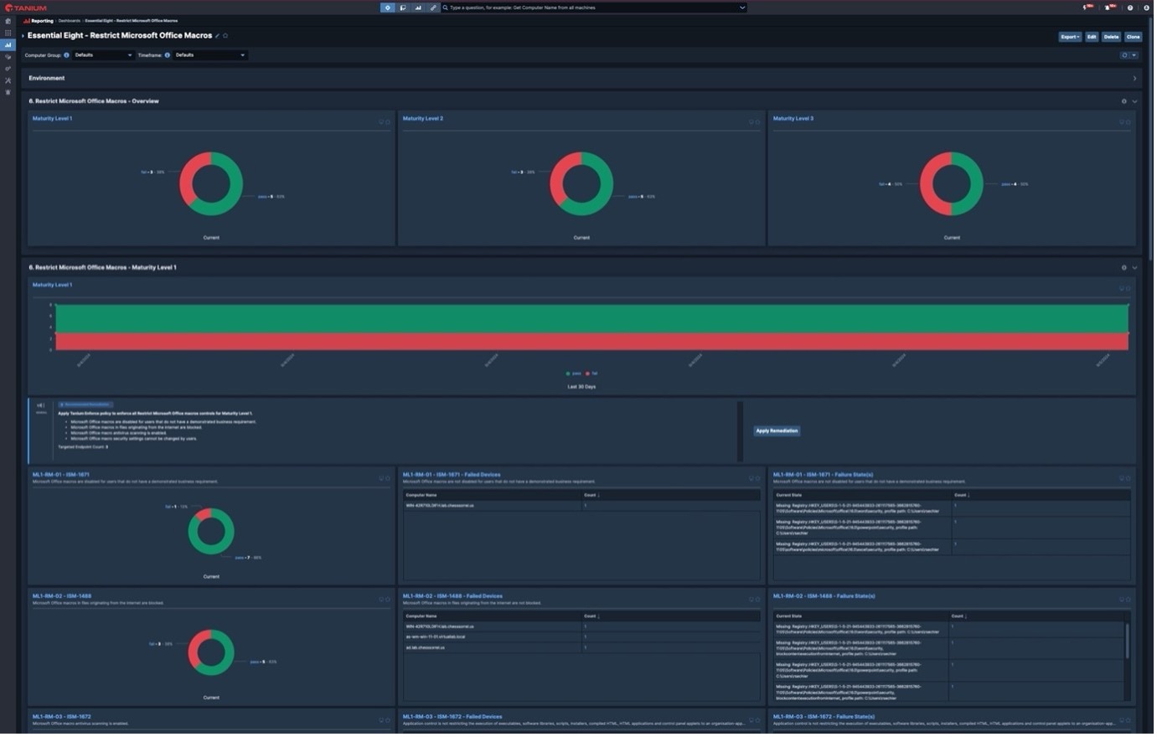Open ML1-RM-02 - ISM-1488 - Failed Devices title link
Screen dimensions: 1157x737
[x=452, y=597]
